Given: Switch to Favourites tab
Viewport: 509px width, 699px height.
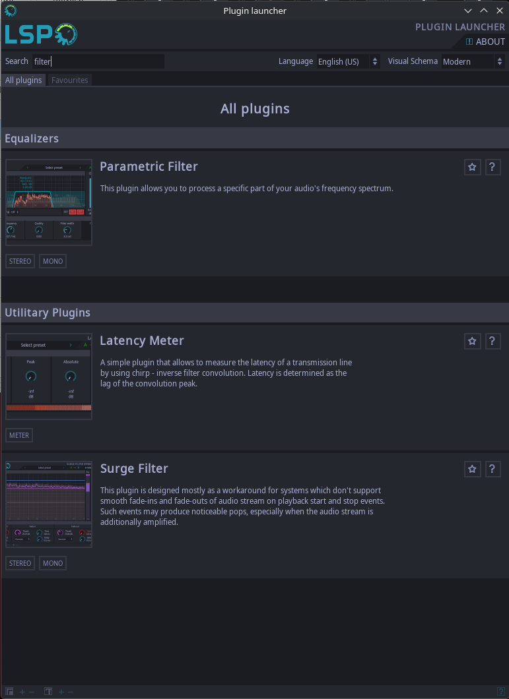Looking at the screenshot, I should (70, 80).
